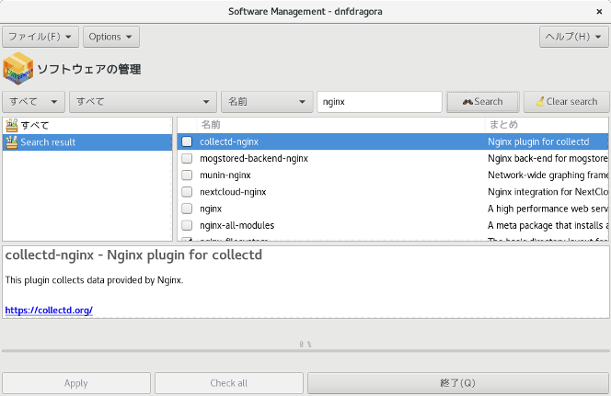Image resolution: width=611 pixels, height=396 pixels.
Task: Select the collectd-nginx package row
Action: (x=393, y=141)
